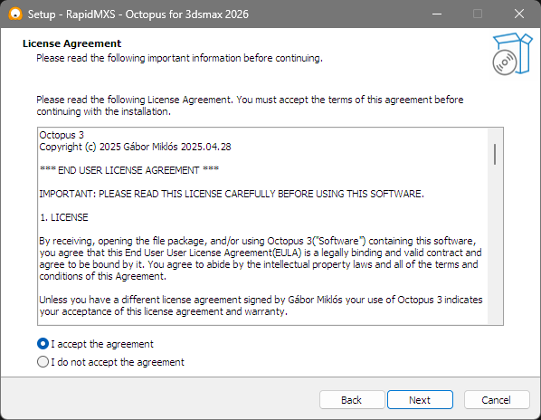This screenshot has width=541, height=420.
Task: Click the END USER LICENSE AGREEMENT heading line
Action: click(129, 170)
